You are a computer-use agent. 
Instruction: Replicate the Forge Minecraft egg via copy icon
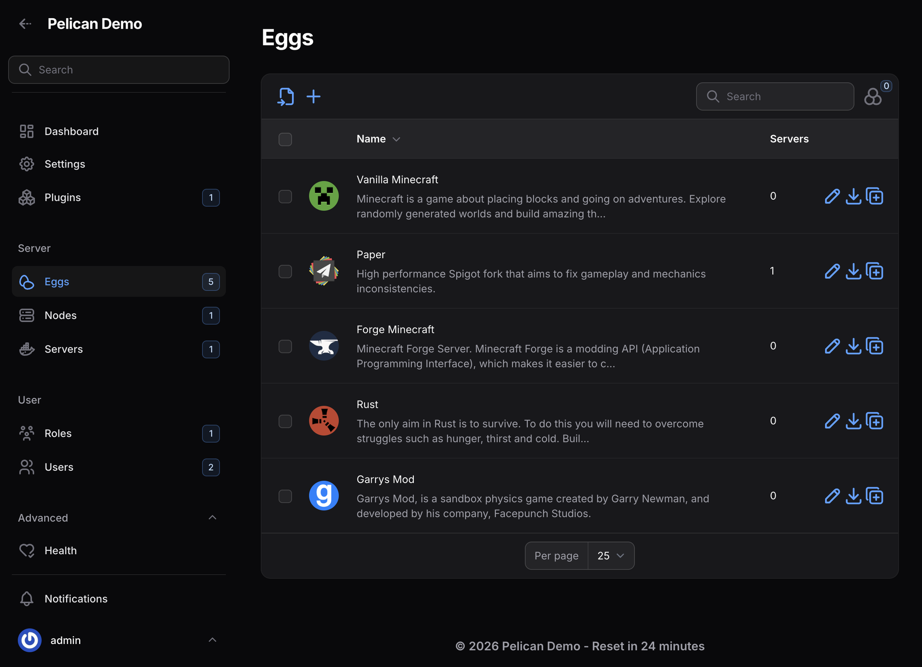point(874,345)
